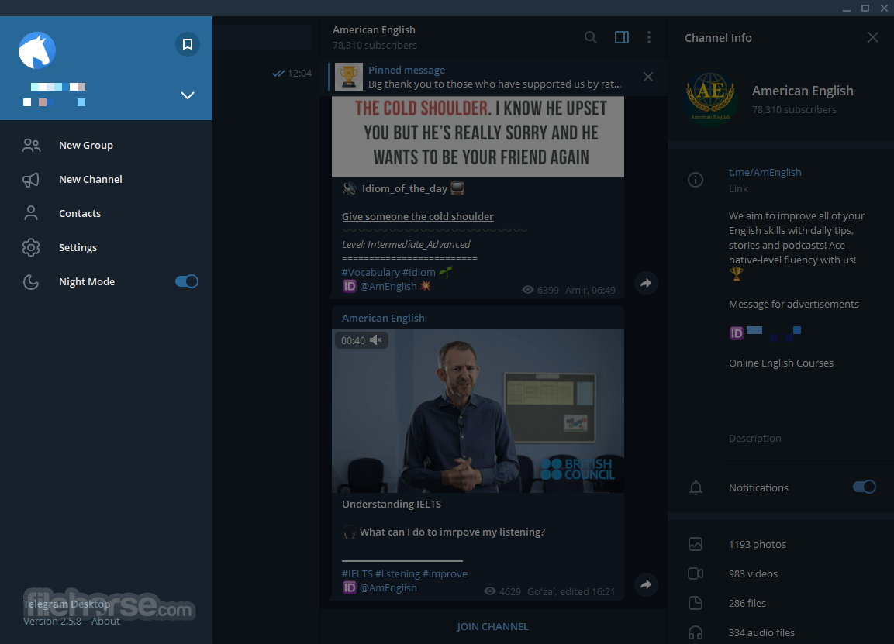Click the #listening hashtag
Screen dimensions: 894x644
point(398,574)
